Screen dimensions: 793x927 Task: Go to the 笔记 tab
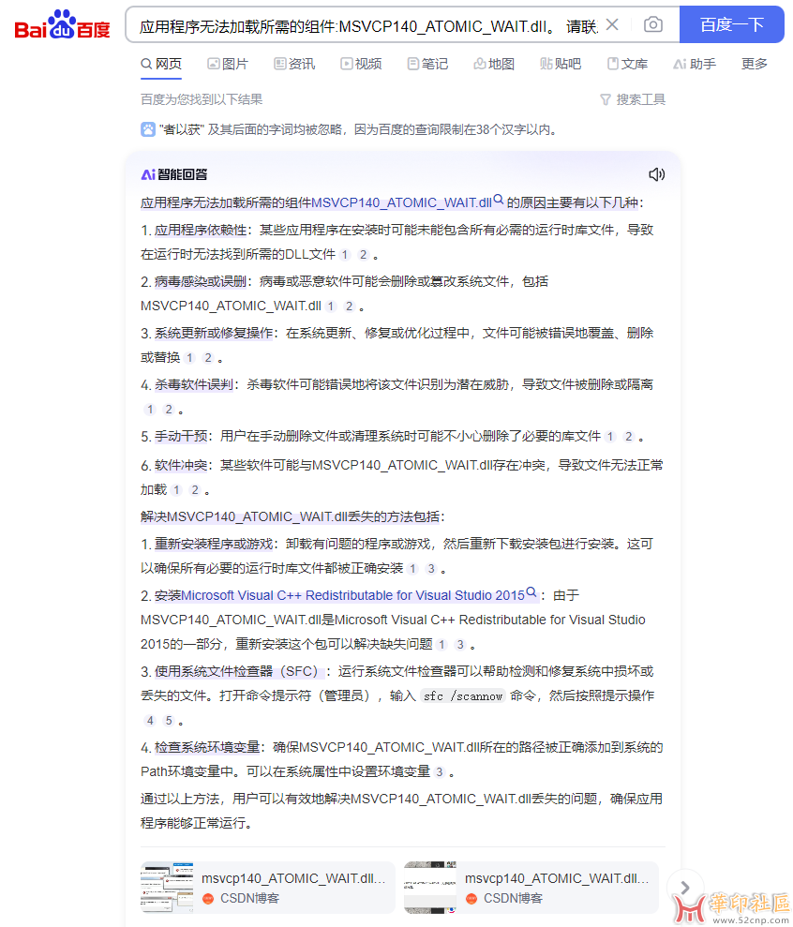click(x=428, y=64)
